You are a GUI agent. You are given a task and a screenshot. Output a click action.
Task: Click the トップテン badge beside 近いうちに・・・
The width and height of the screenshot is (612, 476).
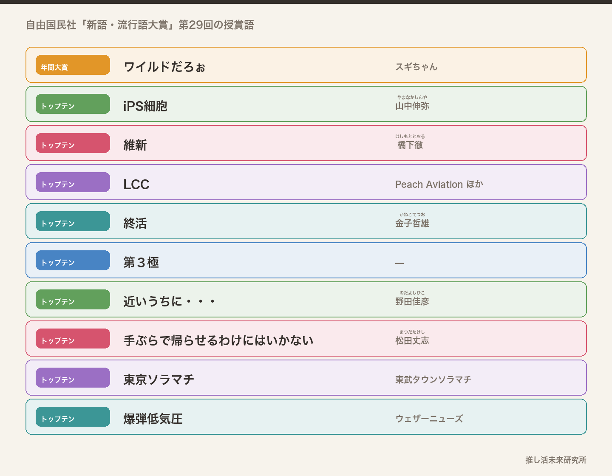73,300
